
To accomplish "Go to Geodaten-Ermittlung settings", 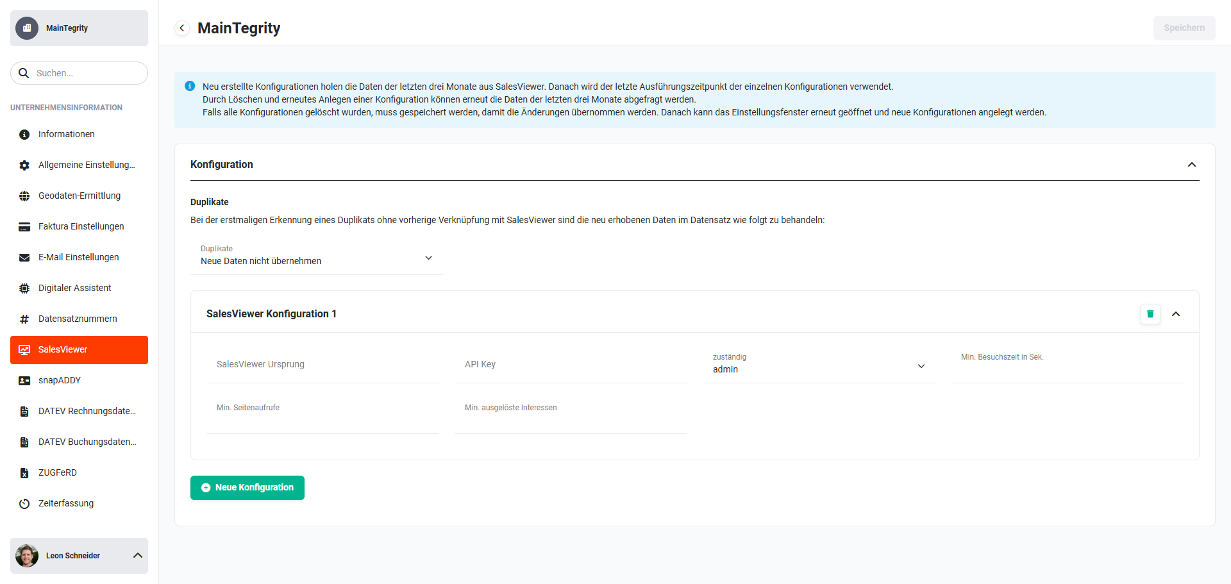I will tap(79, 196).
